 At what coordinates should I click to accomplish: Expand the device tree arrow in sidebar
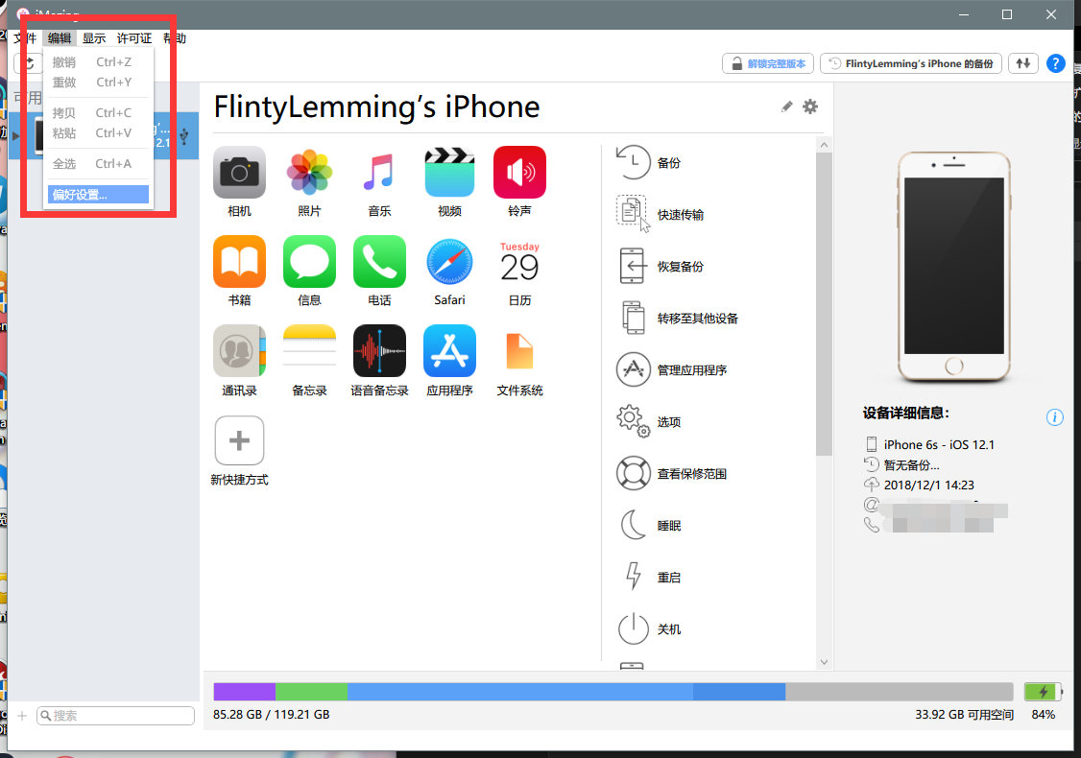(16, 135)
